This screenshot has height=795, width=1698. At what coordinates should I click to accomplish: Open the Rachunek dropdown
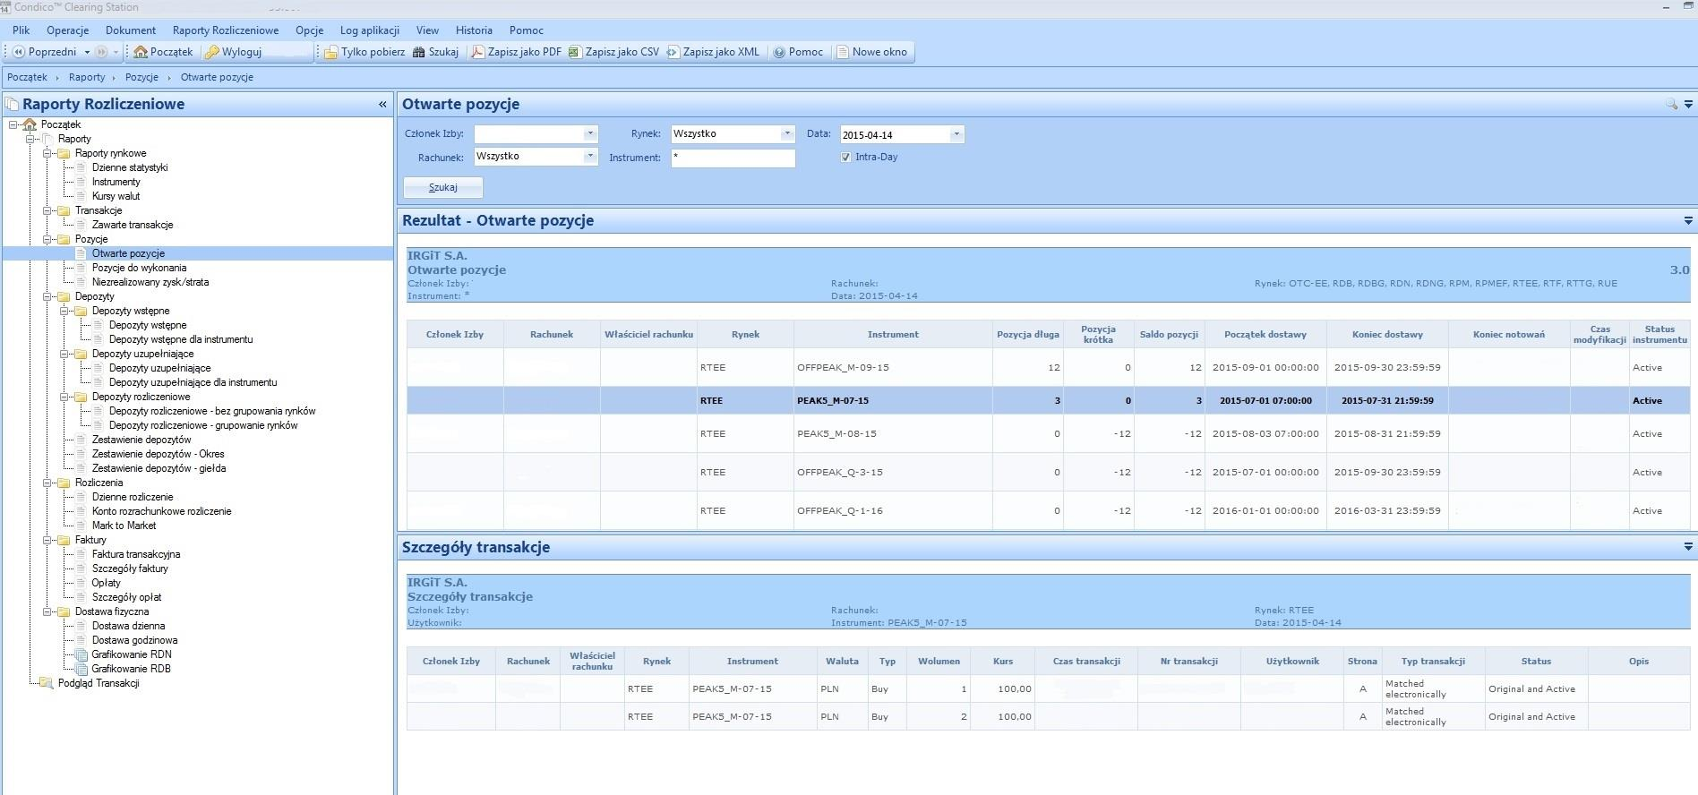point(589,156)
